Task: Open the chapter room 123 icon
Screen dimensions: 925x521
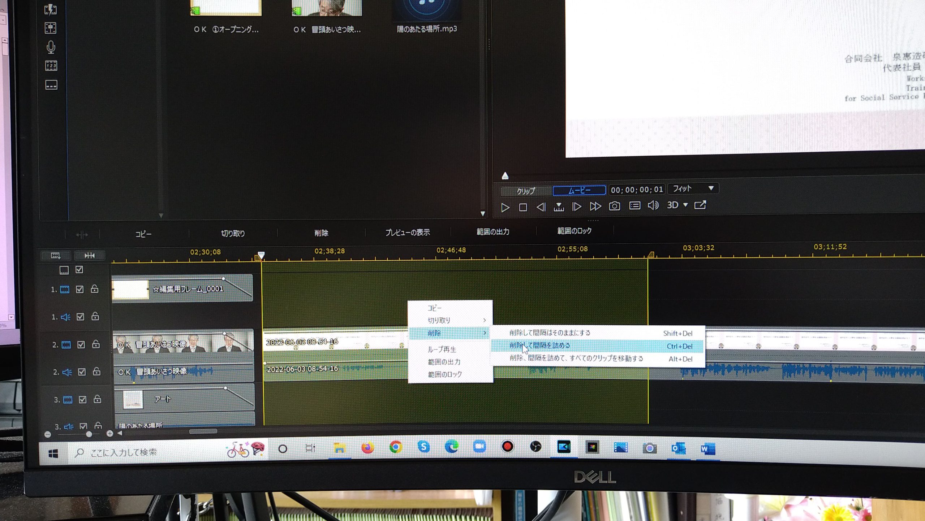Action: click(x=51, y=66)
